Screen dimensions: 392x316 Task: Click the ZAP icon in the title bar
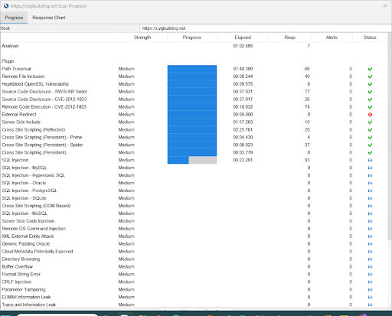(6, 5)
